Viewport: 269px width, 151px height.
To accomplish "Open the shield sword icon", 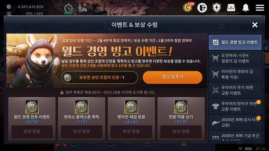I will coord(217,8).
